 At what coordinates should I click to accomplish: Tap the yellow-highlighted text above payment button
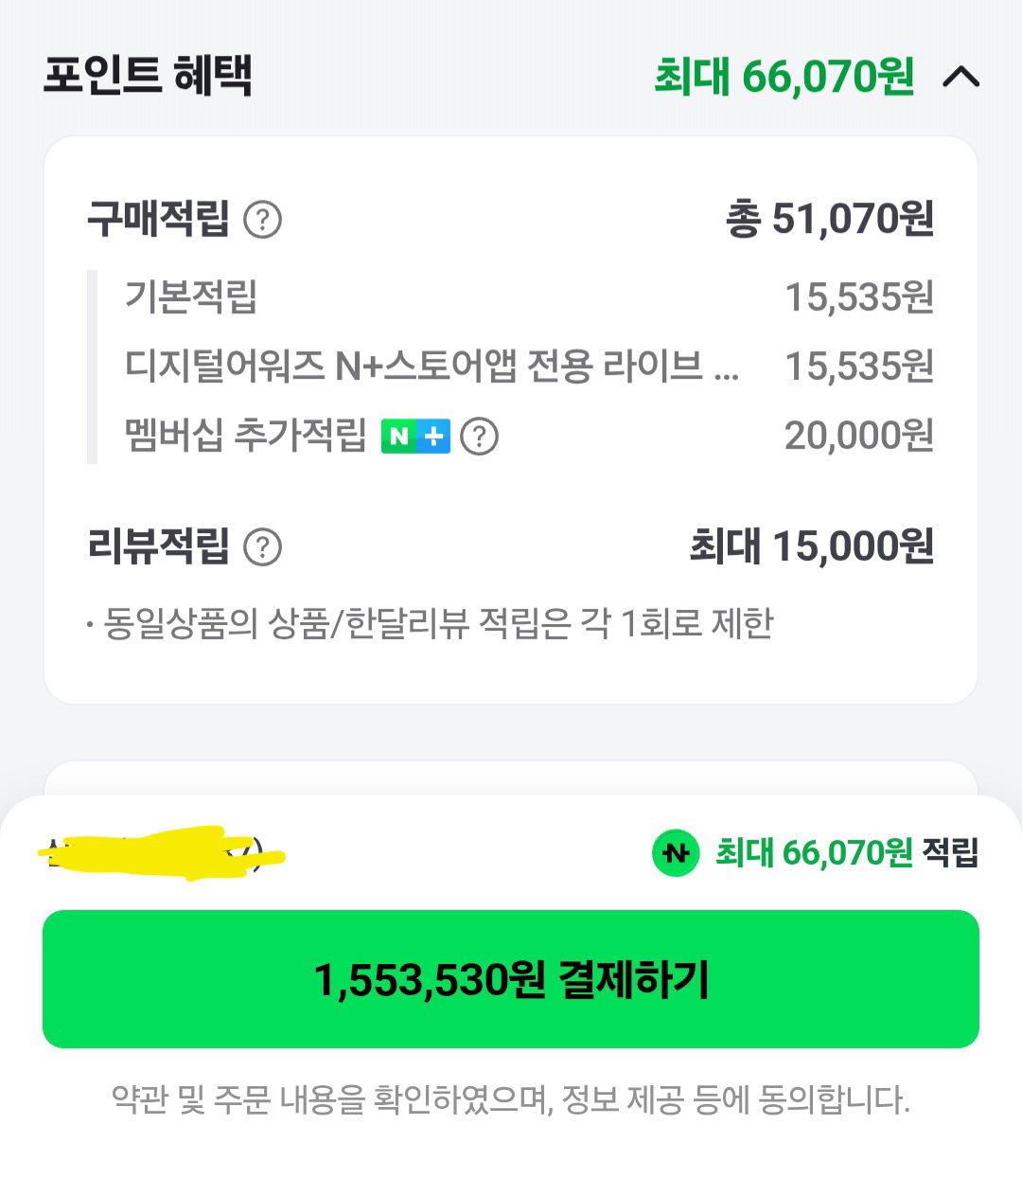[161, 852]
